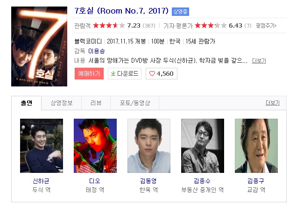This screenshot has width=296, height=207.
Task: Select 김동영 actor photo
Action: [x=149, y=146]
